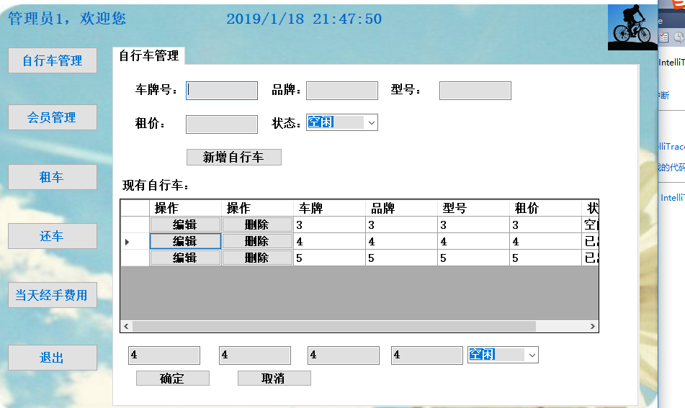Cancel the edit with 取消

[274, 378]
